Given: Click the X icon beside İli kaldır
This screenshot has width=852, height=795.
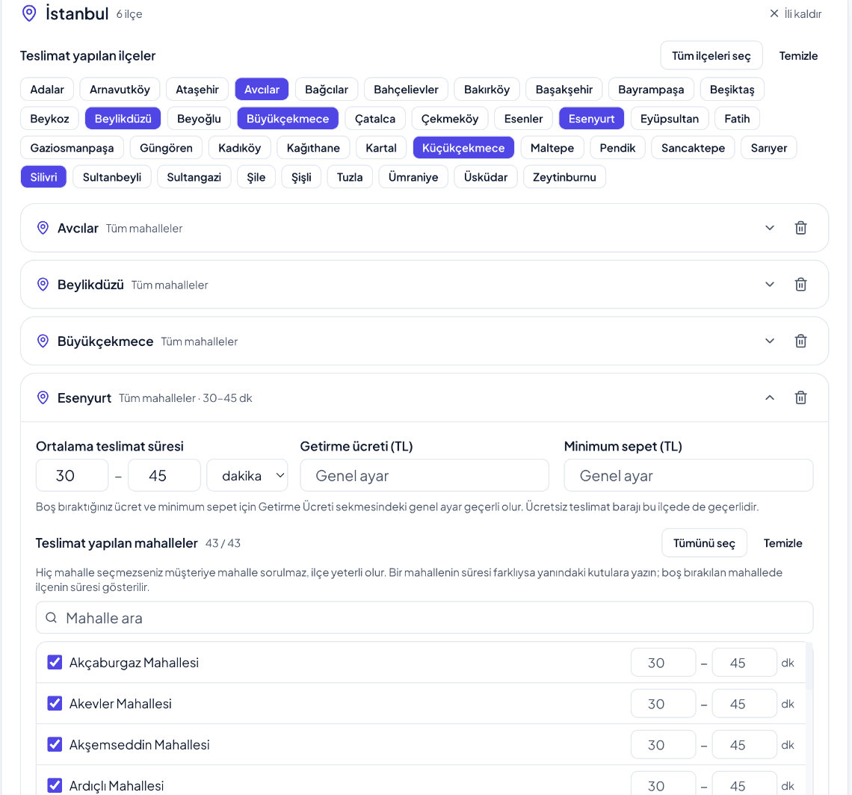Looking at the screenshot, I should click(774, 13).
